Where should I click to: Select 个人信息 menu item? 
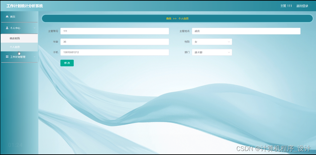tap(19, 47)
